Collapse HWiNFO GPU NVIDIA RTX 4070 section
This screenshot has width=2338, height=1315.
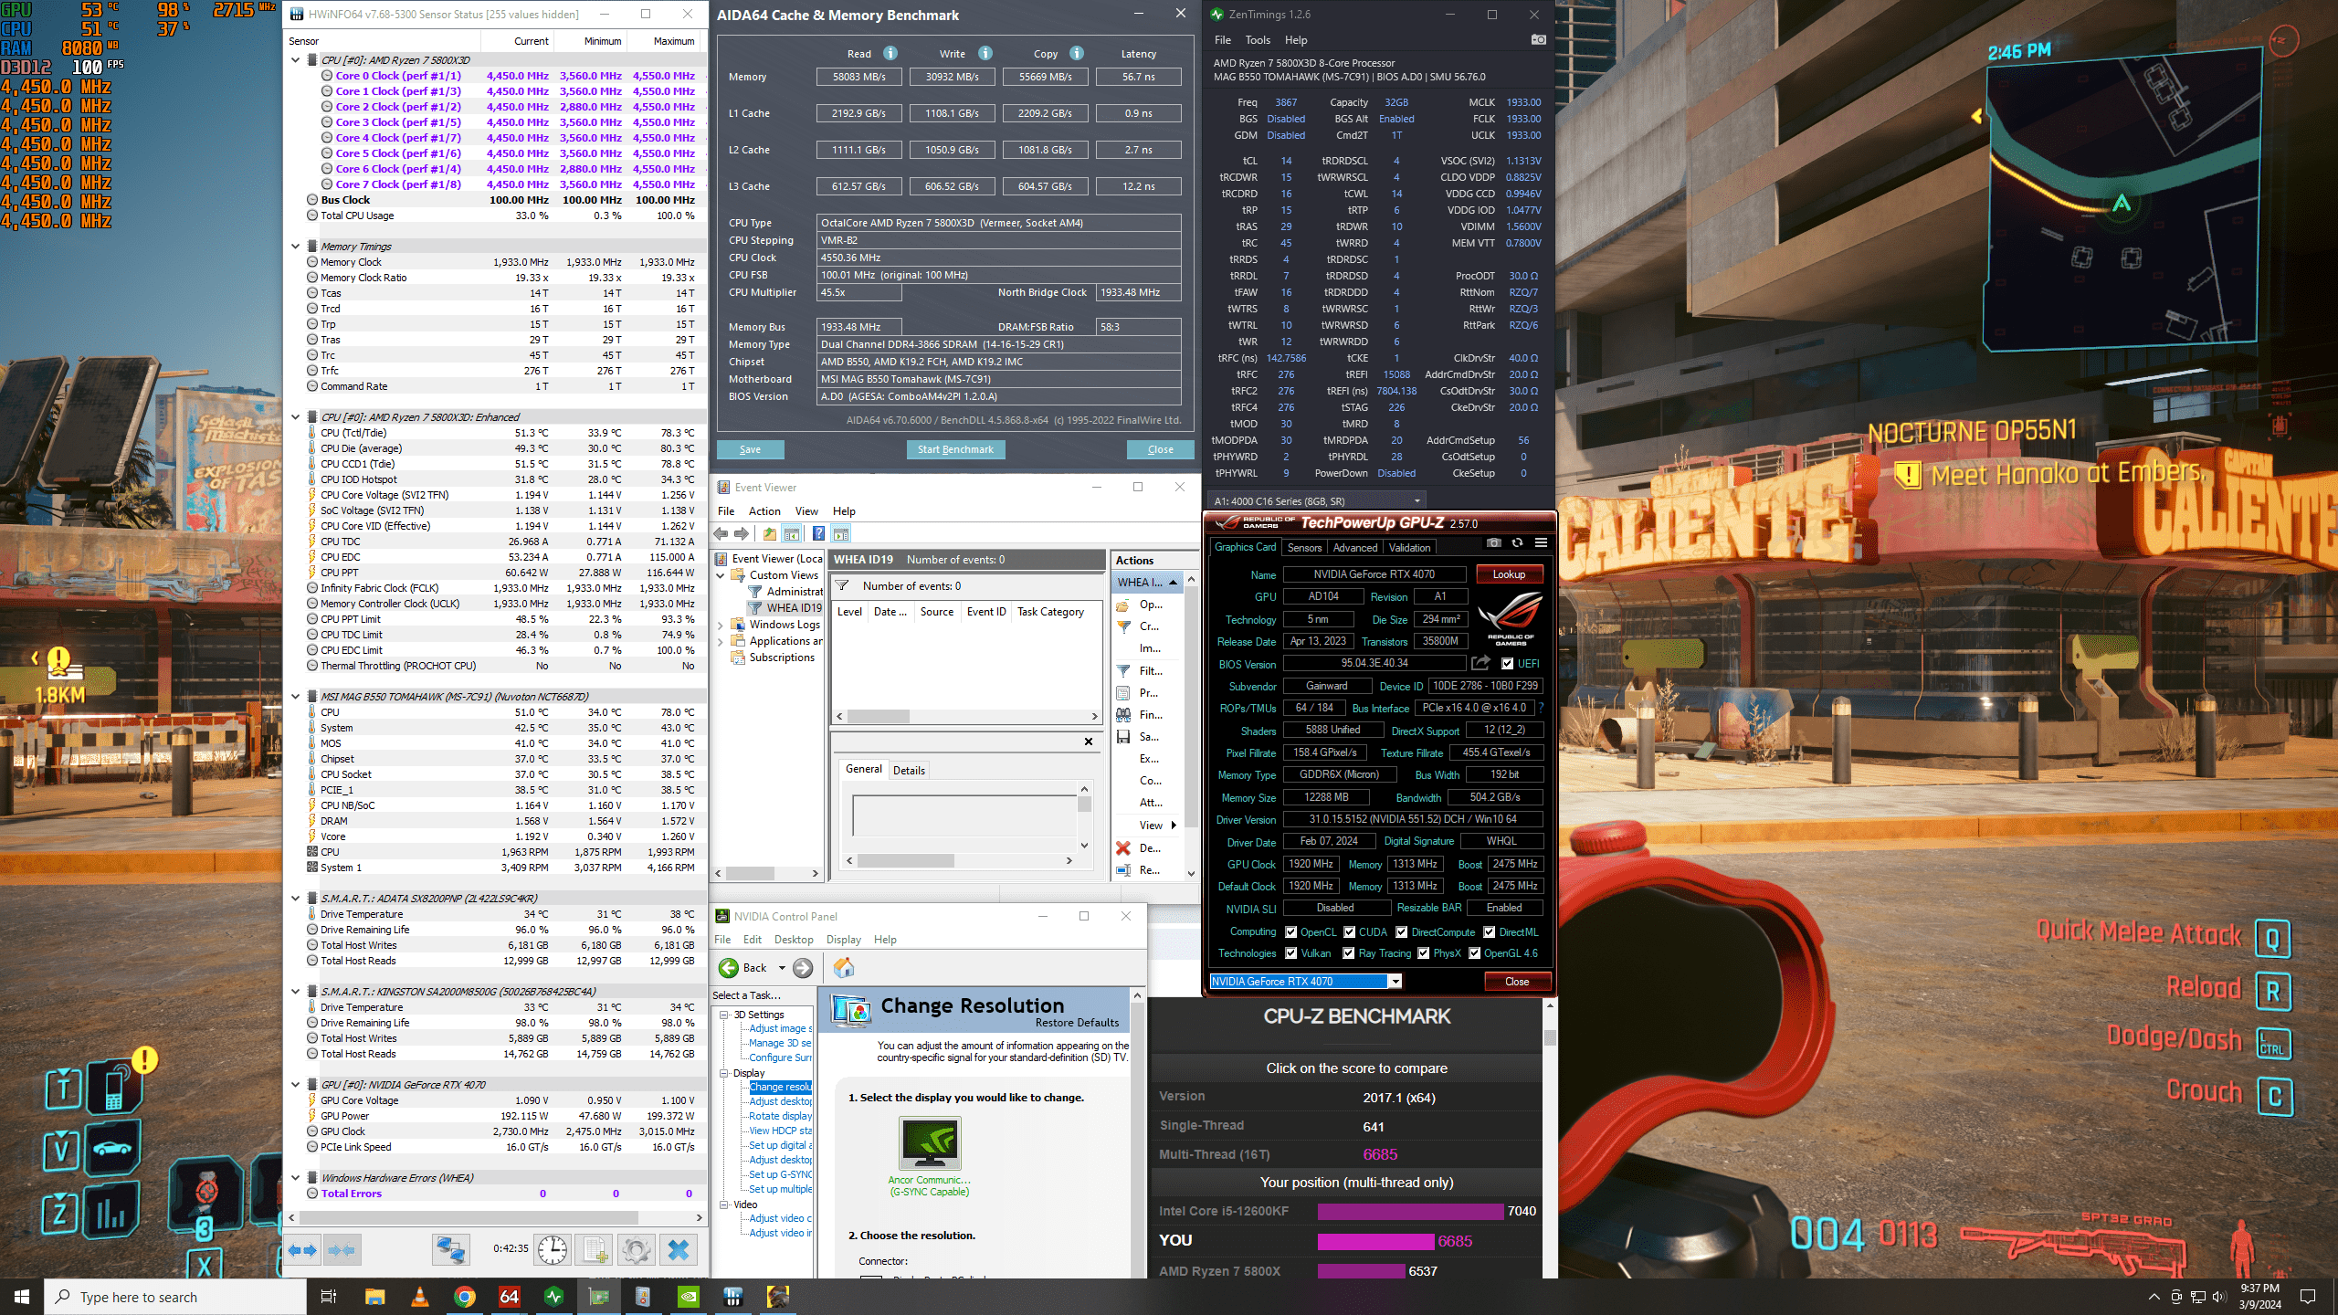pyautogui.click(x=295, y=1085)
